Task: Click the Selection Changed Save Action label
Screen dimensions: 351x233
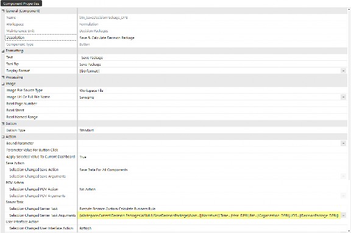Action: pos(34,170)
